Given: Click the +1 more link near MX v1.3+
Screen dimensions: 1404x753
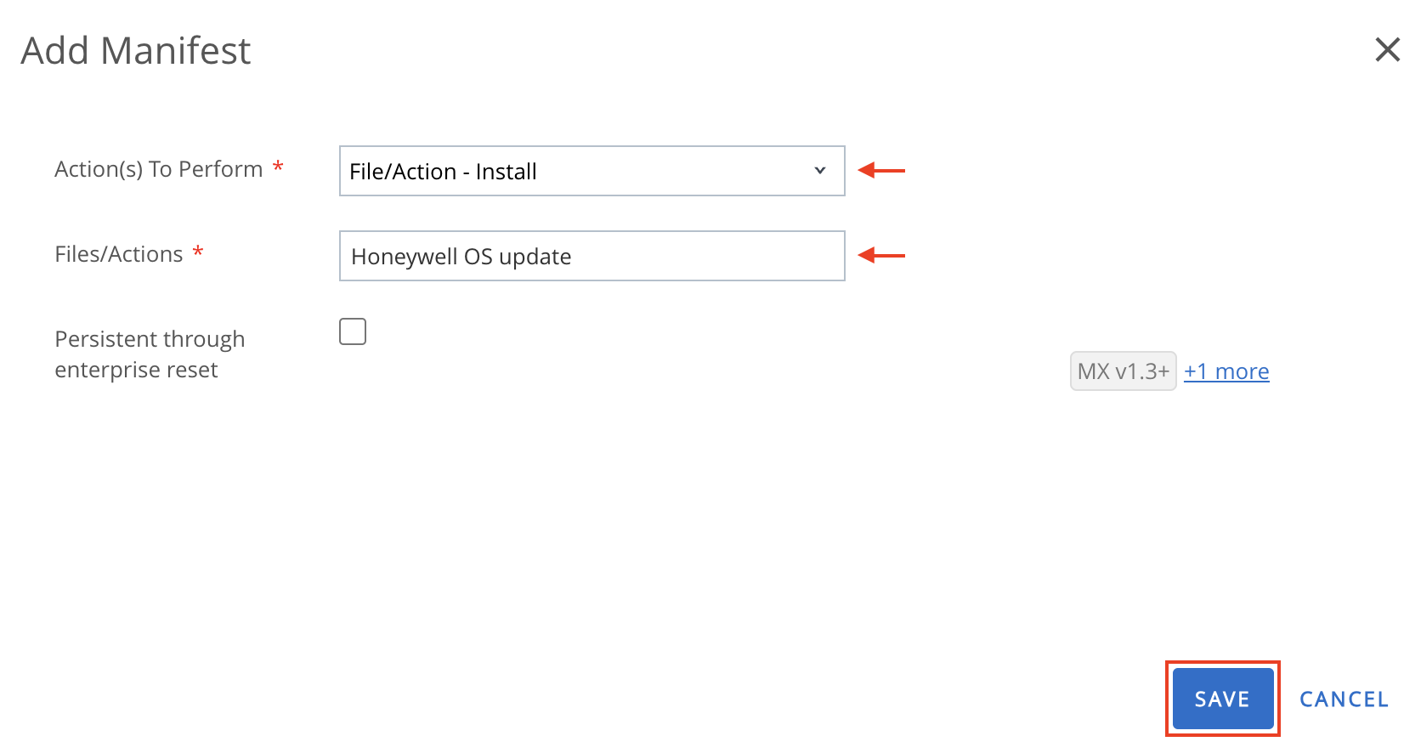Looking at the screenshot, I should pos(1226,371).
